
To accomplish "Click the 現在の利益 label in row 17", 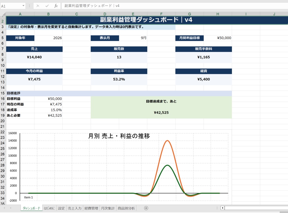I will tap(20, 104).
